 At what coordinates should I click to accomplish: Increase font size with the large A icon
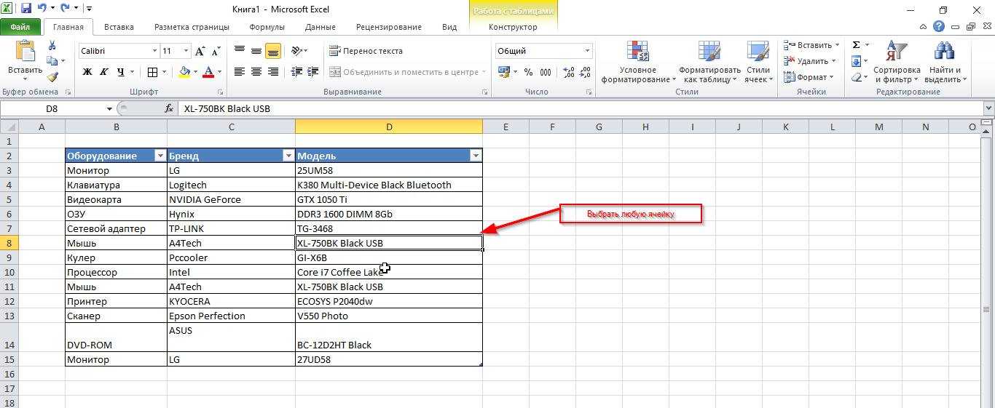pos(200,51)
